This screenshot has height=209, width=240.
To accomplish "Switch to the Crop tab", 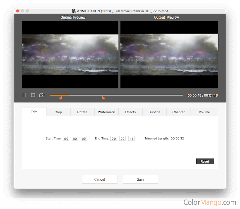I will 58,112.
